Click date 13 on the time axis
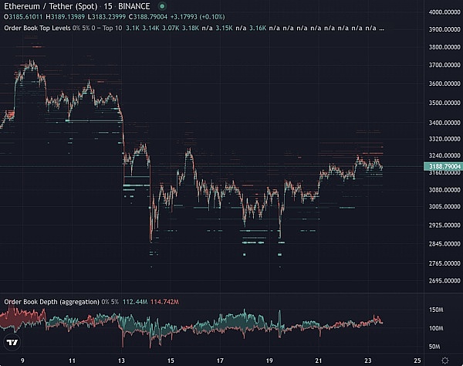This screenshot has width=463, height=366. click(x=121, y=359)
